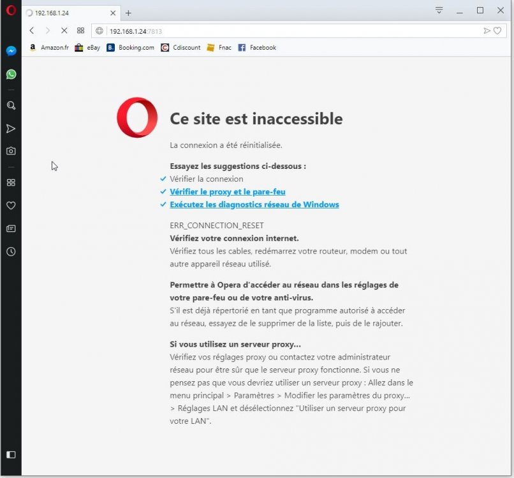
Task: Go forward using the toolbar arrow
Action: coord(48,31)
